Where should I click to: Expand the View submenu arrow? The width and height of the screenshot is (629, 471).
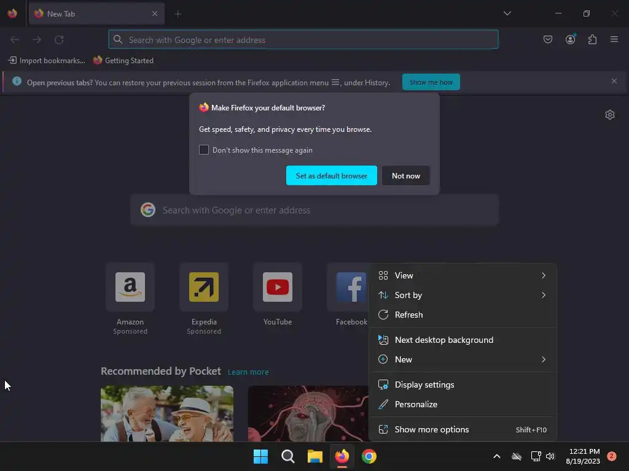(544, 275)
